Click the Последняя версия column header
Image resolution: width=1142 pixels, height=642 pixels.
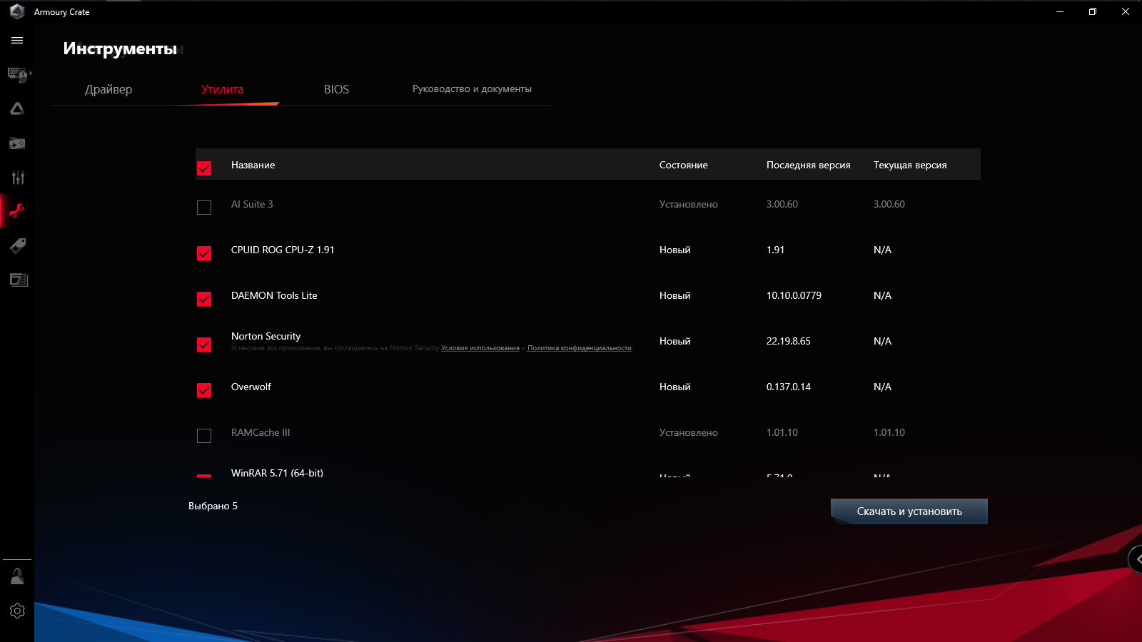[808, 165]
